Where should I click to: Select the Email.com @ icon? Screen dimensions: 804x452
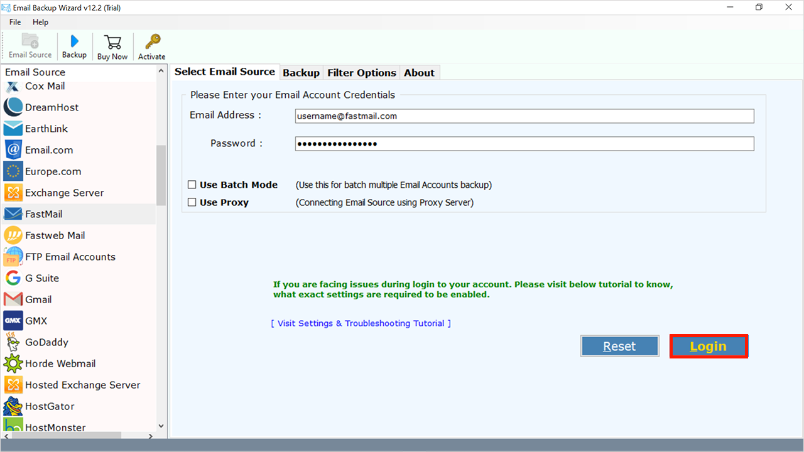(x=13, y=150)
